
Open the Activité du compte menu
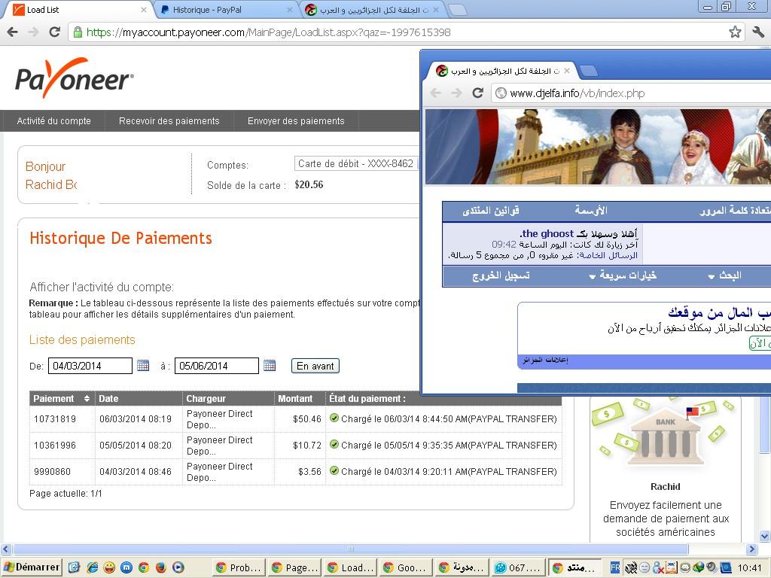point(53,121)
